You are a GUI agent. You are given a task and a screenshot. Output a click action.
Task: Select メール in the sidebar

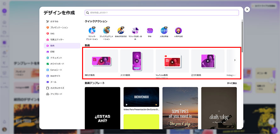(62, 82)
